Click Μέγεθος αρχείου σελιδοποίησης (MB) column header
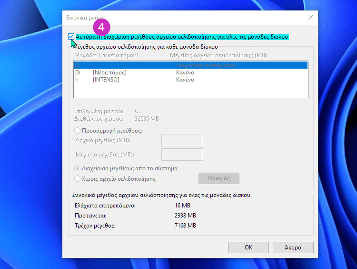This screenshot has height=269, width=357. coord(218,55)
